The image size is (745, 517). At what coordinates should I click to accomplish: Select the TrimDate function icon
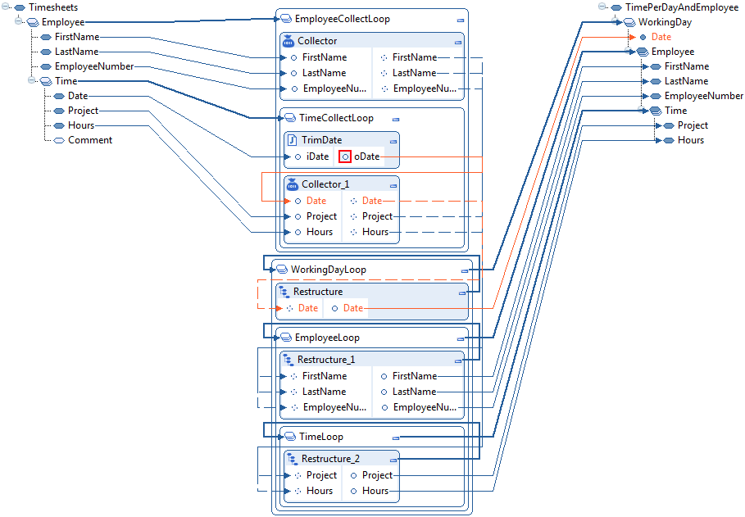(x=288, y=139)
